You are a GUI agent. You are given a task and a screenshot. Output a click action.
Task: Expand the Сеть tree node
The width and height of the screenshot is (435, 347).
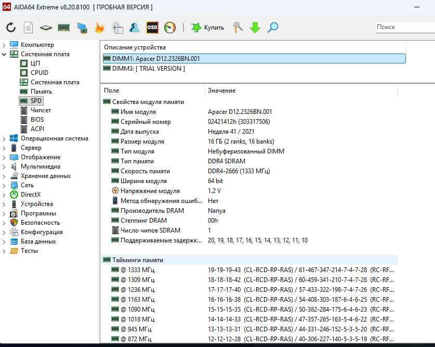(4, 185)
